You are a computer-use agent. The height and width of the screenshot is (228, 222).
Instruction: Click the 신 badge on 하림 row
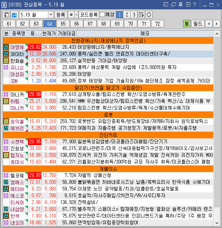6,101
